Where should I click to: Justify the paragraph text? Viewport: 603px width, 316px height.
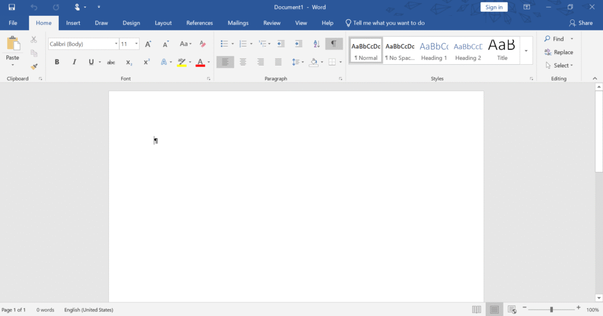pyautogui.click(x=278, y=62)
